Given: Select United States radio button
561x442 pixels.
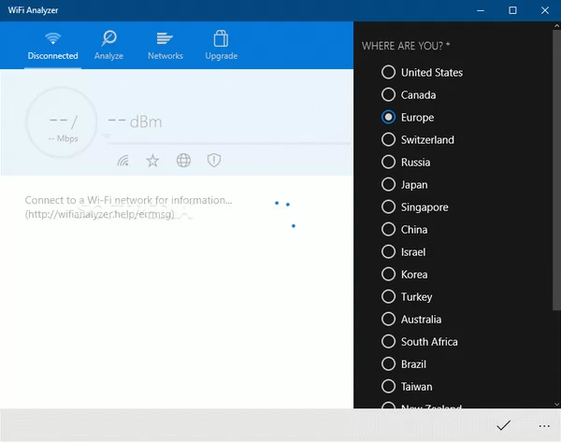Looking at the screenshot, I should 389,72.
